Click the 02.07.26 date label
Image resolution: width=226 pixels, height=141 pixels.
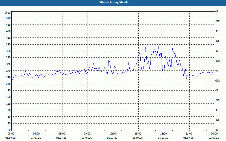pos(214,138)
